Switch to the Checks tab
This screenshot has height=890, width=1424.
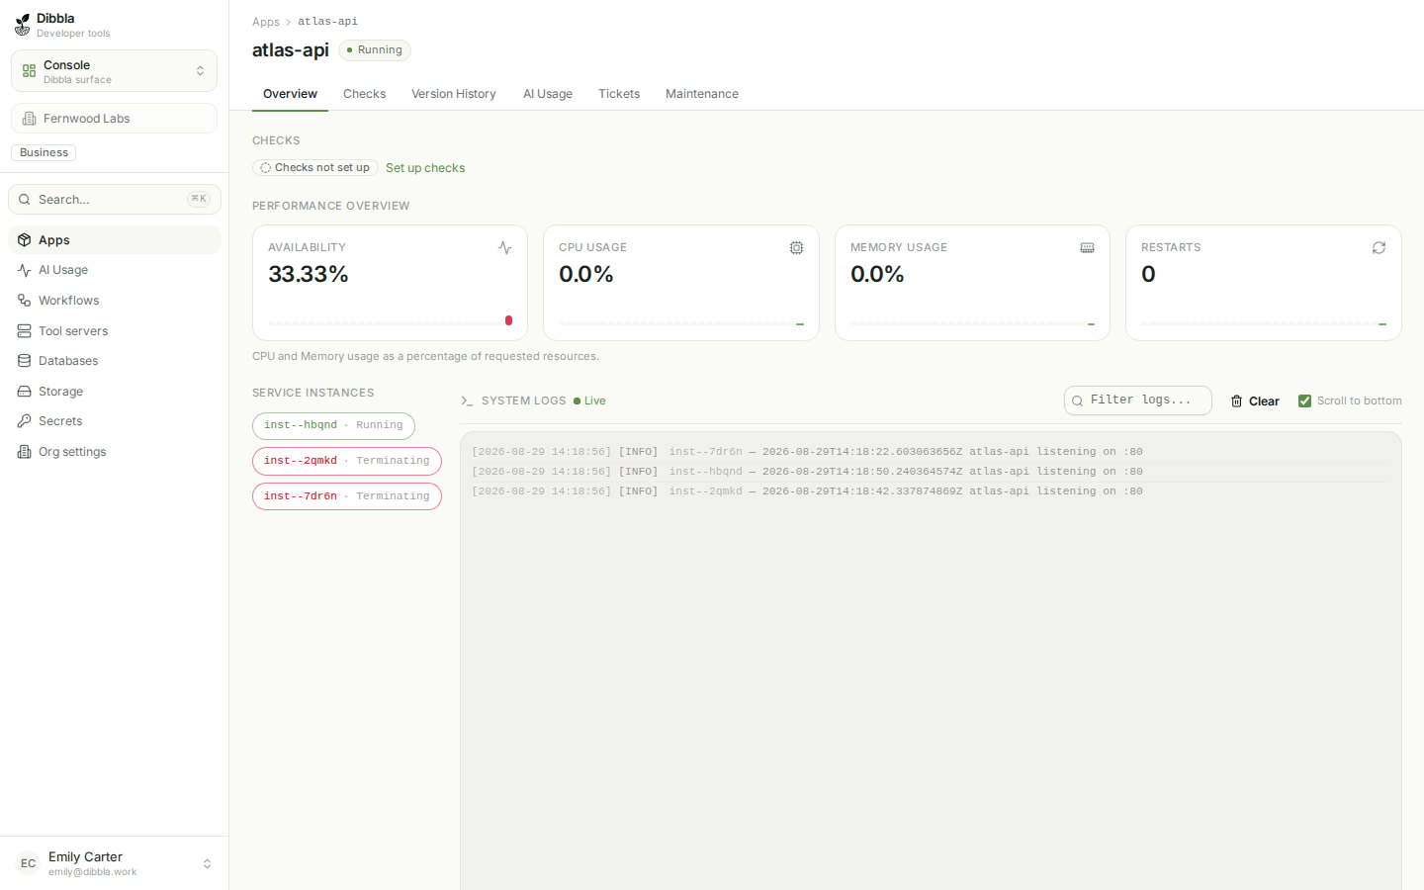pyautogui.click(x=364, y=94)
